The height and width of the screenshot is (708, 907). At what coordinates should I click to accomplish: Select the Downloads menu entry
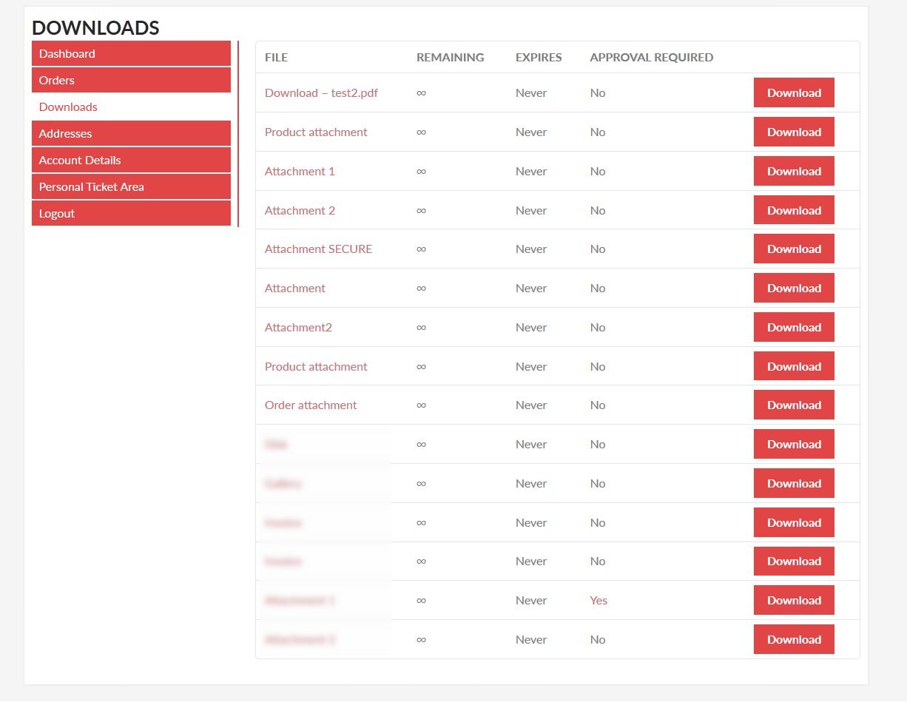[x=68, y=107]
